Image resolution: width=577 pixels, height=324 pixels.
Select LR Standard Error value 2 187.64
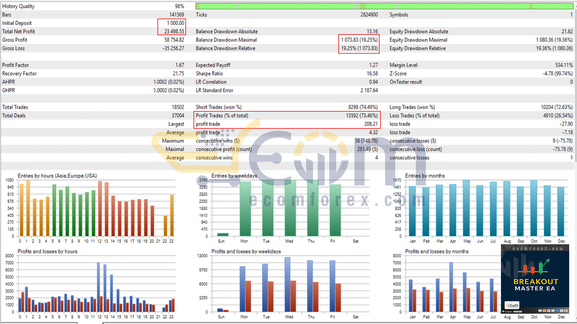click(x=369, y=90)
